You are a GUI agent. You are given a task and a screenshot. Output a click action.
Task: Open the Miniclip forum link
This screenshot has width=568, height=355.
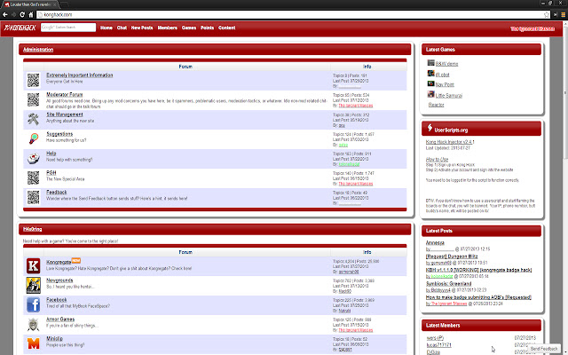tap(54, 339)
